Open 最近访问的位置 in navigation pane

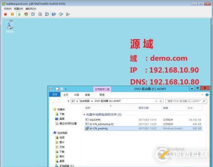point(68,124)
